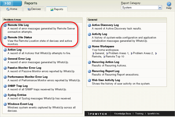Click the globe icon beside Performance Monitor Error Log
Viewport: 175px width, 117px height.
coord(5,77)
